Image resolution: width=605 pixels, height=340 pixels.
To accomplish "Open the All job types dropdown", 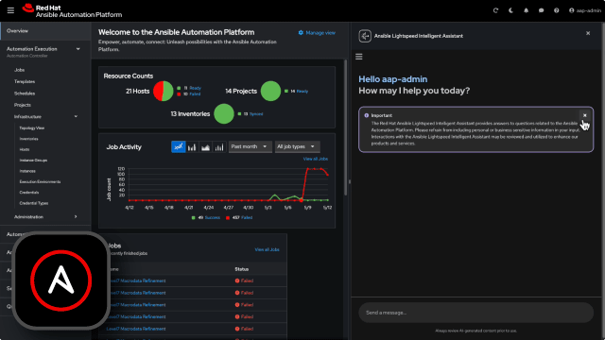I will [x=297, y=147].
